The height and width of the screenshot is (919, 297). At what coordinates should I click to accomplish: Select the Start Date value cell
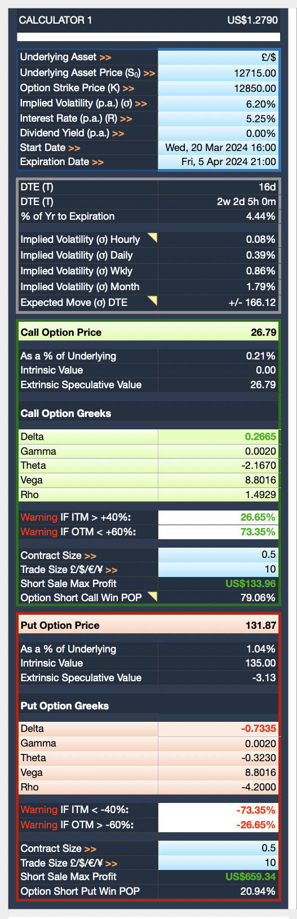(x=218, y=148)
